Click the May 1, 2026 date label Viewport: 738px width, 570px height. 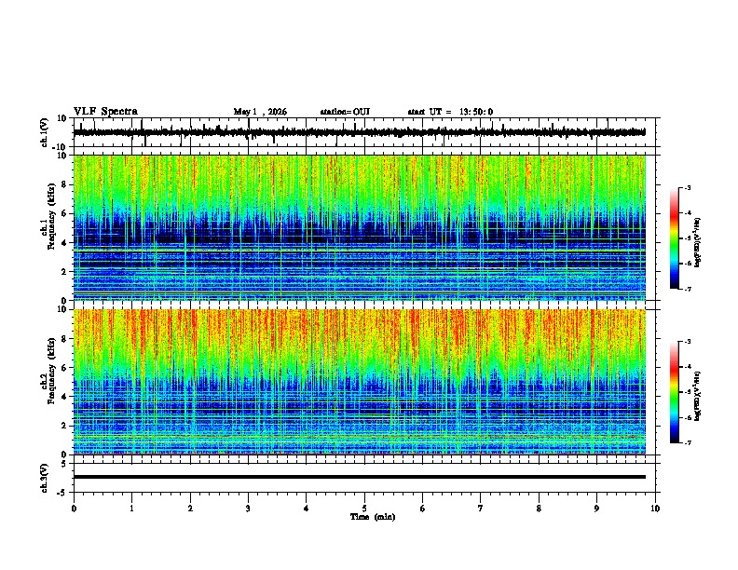coord(260,112)
